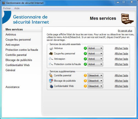Open the Fichier menu
138x119 pixels.
[x=7, y=8]
